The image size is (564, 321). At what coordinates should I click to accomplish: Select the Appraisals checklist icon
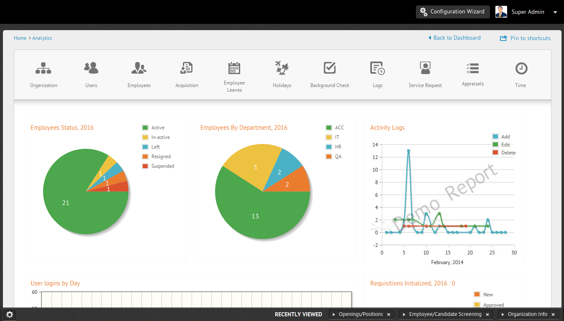coord(473,68)
